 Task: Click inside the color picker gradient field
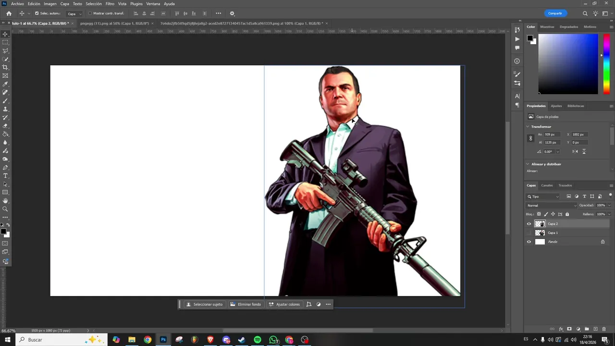(568, 64)
